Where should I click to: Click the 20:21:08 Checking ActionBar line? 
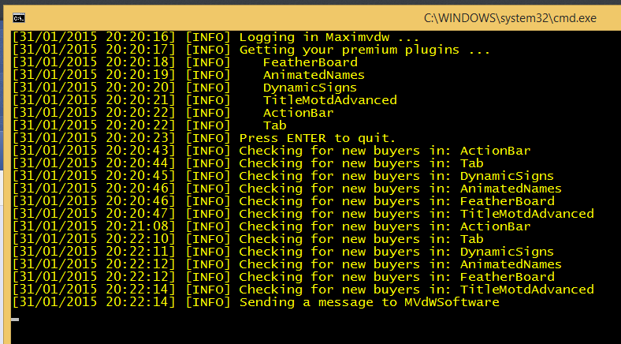pos(271,226)
